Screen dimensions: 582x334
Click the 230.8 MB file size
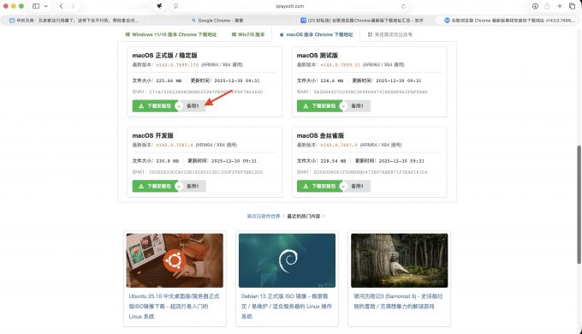click(168, 161)
